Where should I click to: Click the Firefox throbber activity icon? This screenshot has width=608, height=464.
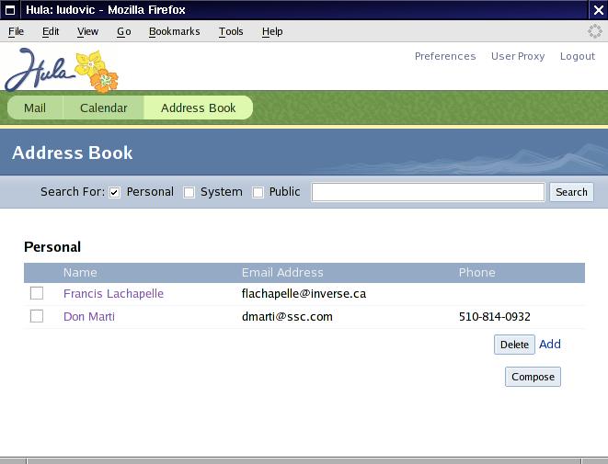coord(595,31)
